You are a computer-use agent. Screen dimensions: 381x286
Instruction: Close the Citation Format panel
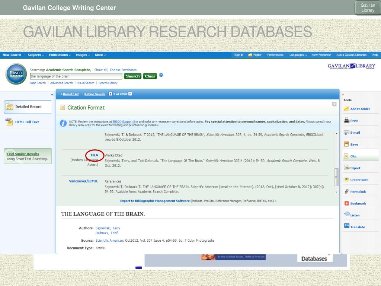point(334,104)
